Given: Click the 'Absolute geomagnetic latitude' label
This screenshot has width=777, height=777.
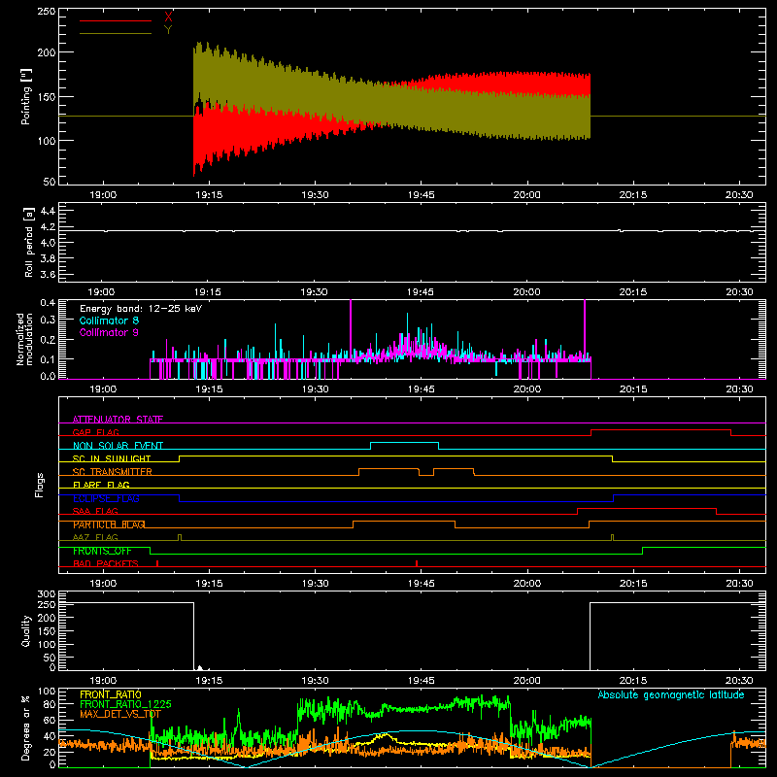Looking at the screenshot, I should (x=671, y=694).
